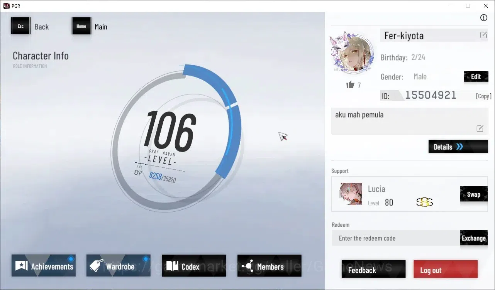The width and height of the screenshot is (495, 290).
Task: Click the Birthday value 2/24
Action: click(x=418, y=57)
